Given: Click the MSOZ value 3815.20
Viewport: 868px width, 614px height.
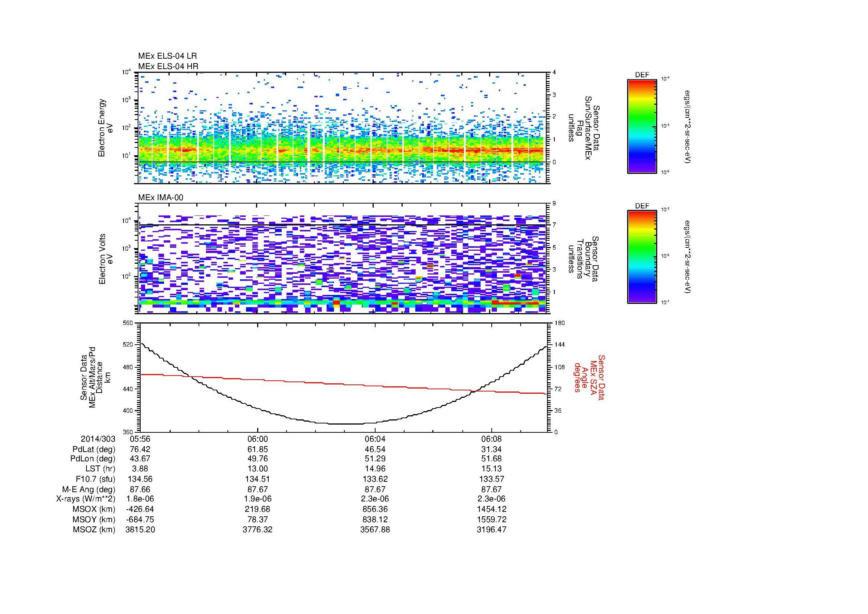Looking at the screenshot, I should pos(140,530).
